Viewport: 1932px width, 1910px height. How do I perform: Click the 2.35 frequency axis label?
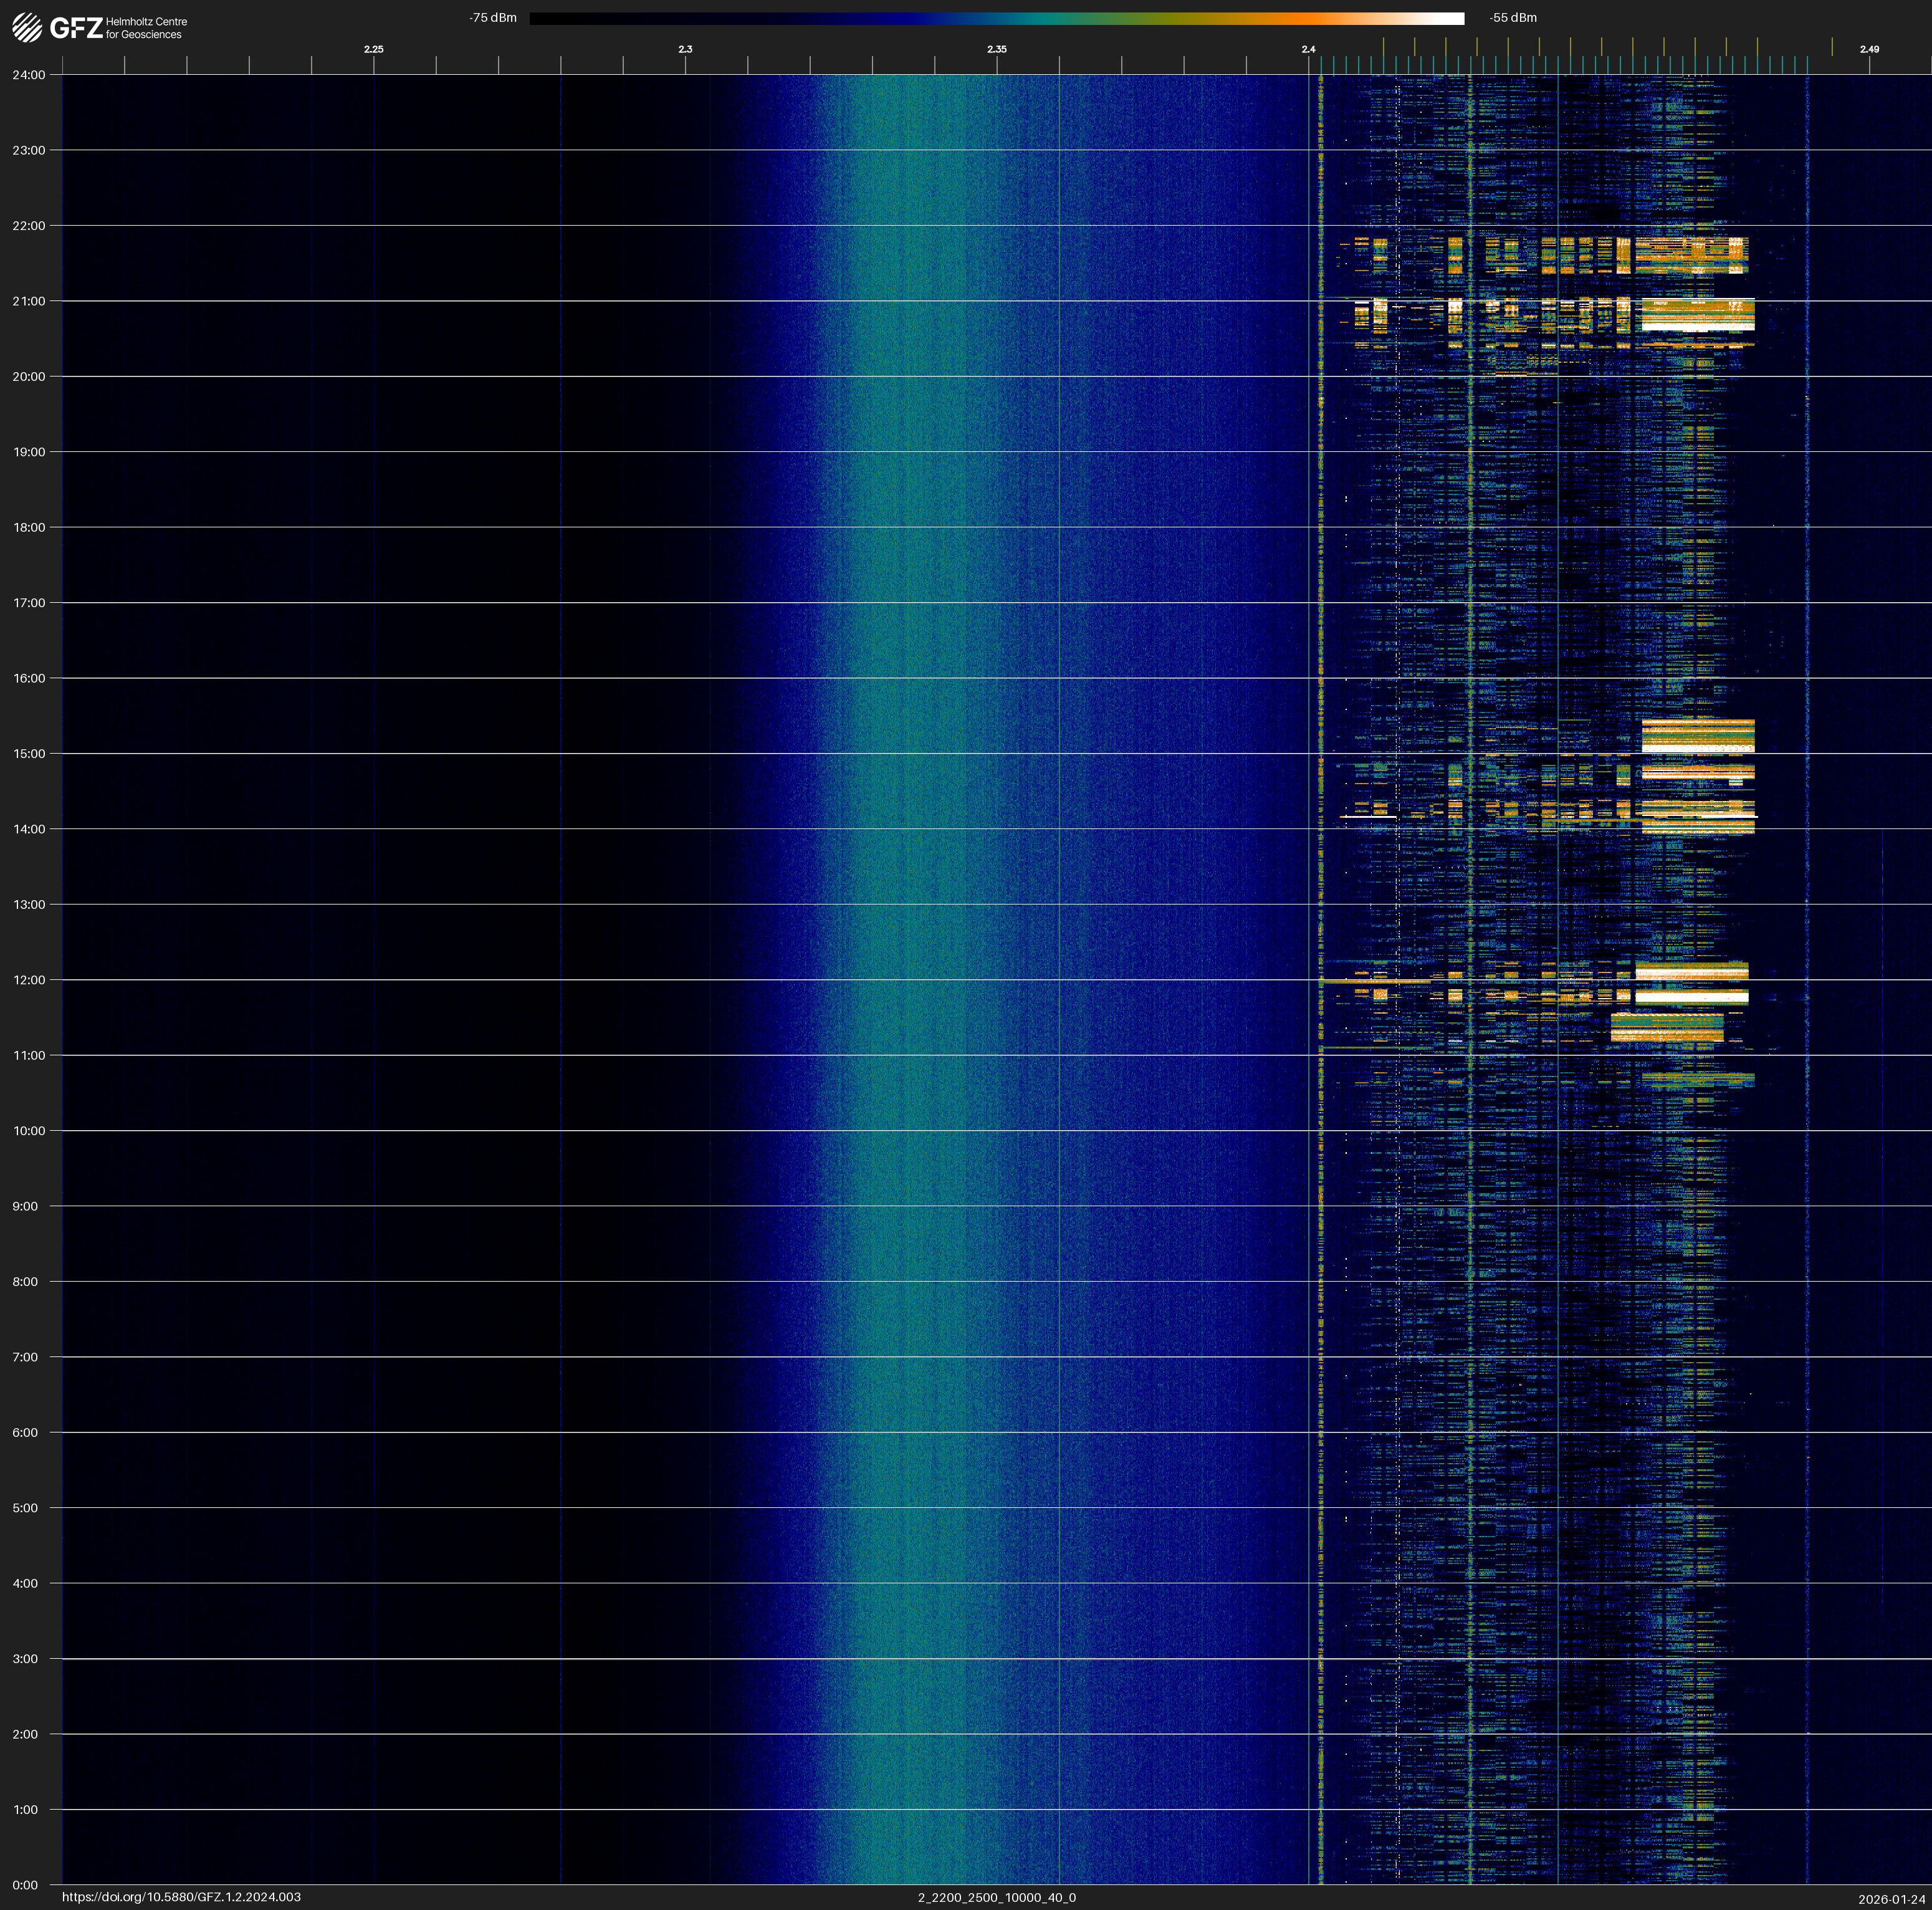996,49
